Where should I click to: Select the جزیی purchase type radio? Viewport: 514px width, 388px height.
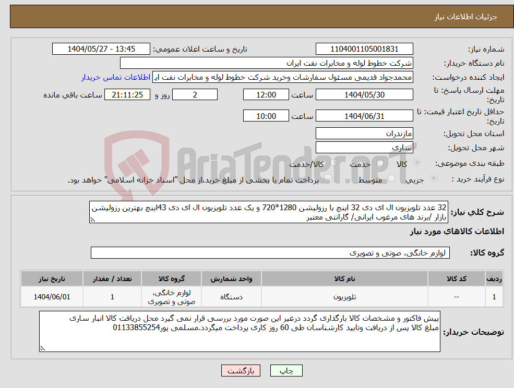click(x=433, y=178)
